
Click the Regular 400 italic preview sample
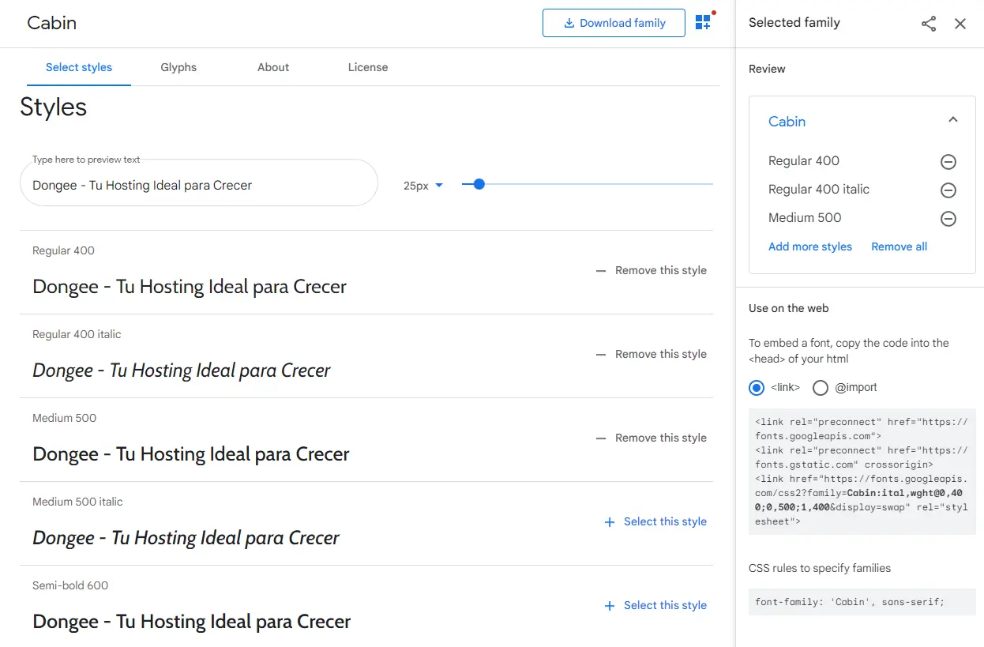pyautogui.click(x=182, y=371)
